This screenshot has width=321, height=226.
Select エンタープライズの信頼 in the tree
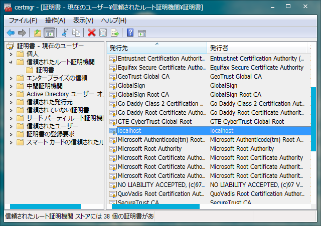click(x=57, y=78)
